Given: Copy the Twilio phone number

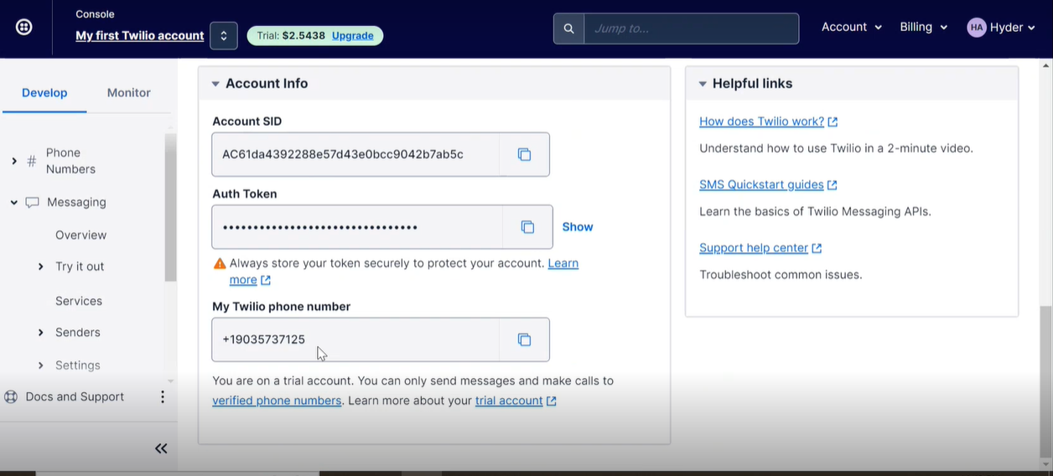Looking at the screenshot, I should pos(524,339).
